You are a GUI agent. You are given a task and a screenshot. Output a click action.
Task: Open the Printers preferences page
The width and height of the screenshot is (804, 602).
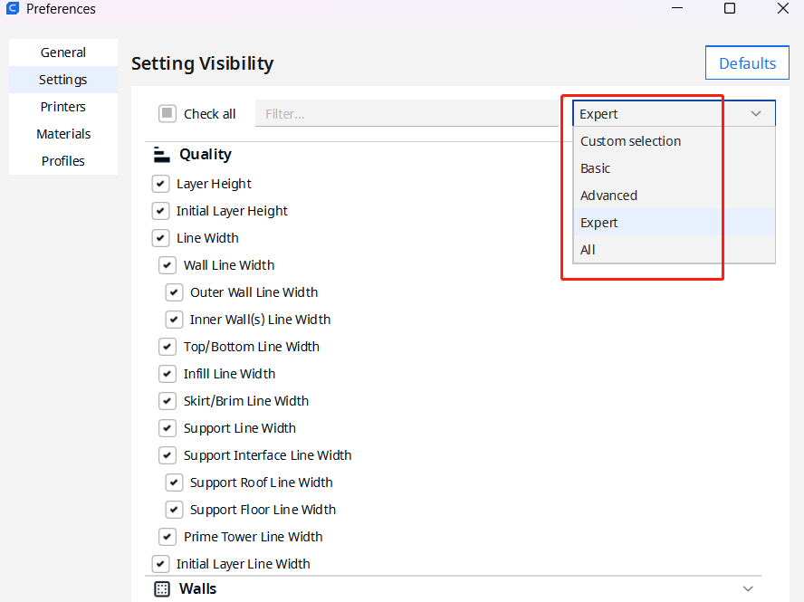click(63, 107)
